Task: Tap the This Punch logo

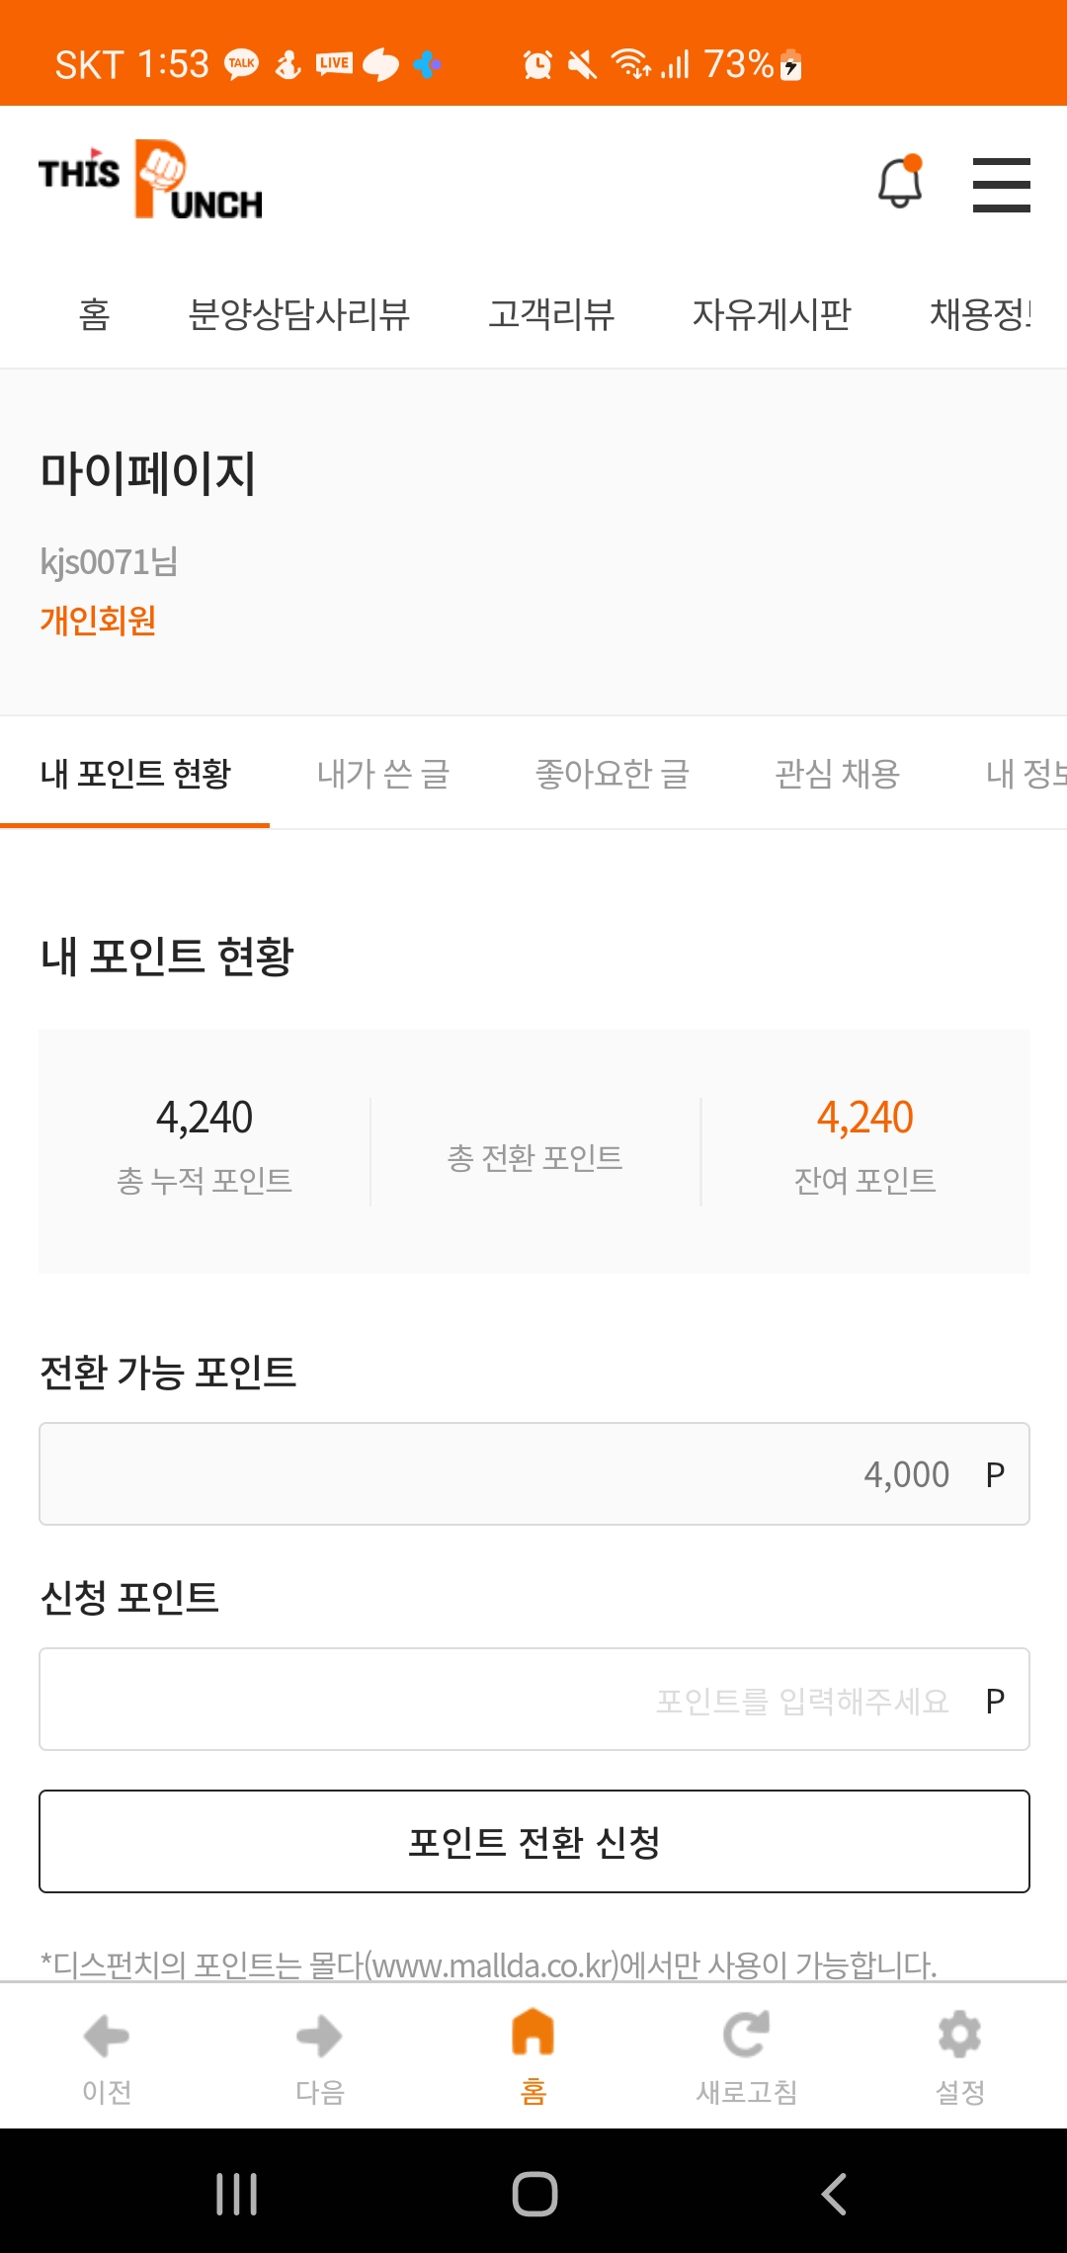Action: [151, 179]
